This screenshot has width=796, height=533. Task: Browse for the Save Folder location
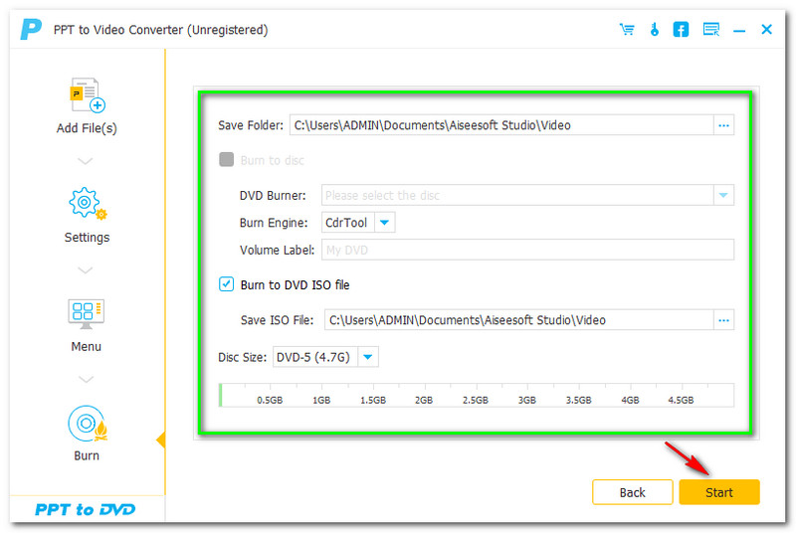point(723,125)
